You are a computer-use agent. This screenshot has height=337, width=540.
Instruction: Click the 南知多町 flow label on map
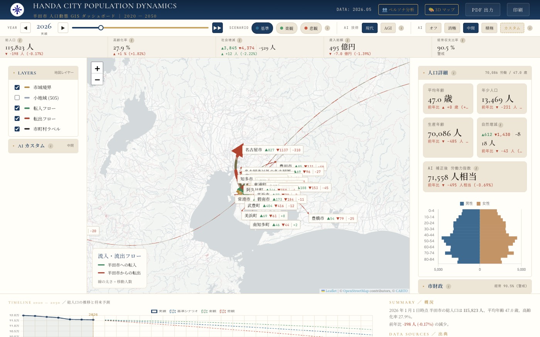pyautogui.click(x=275, y=225)
